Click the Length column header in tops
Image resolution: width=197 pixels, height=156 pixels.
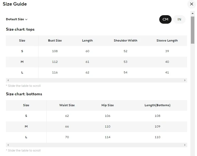click(87, 40)
